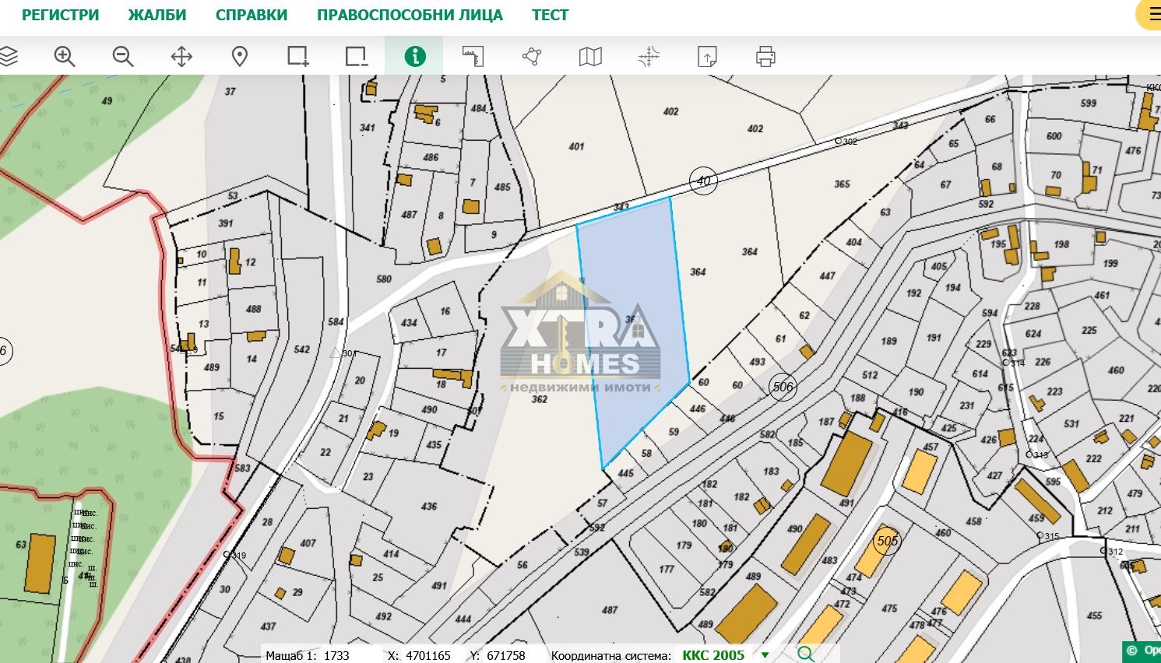
Task: Print the current map view
Action: click(x=765, y=56)
